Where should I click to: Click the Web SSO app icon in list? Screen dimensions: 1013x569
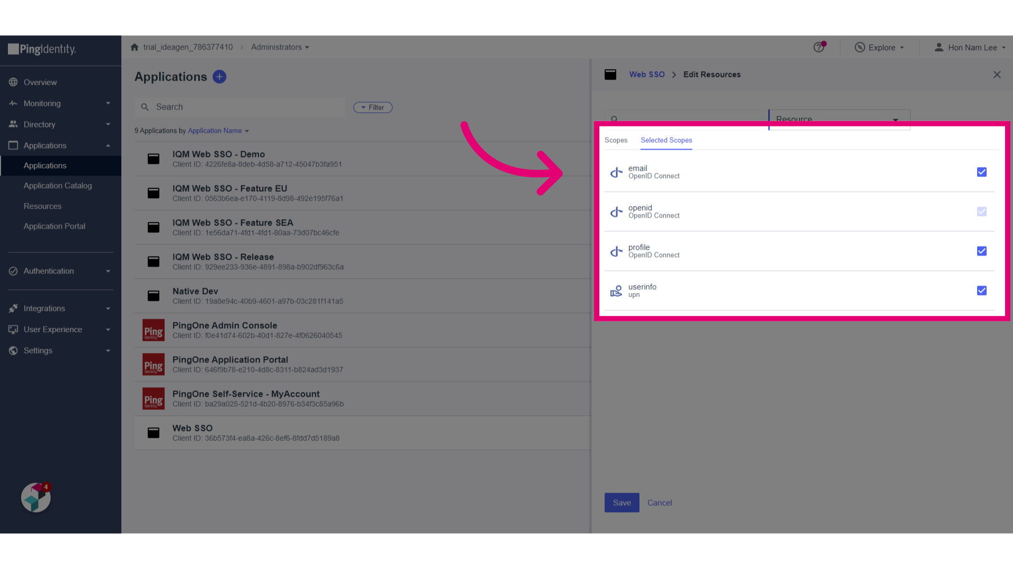click(154, 433)
